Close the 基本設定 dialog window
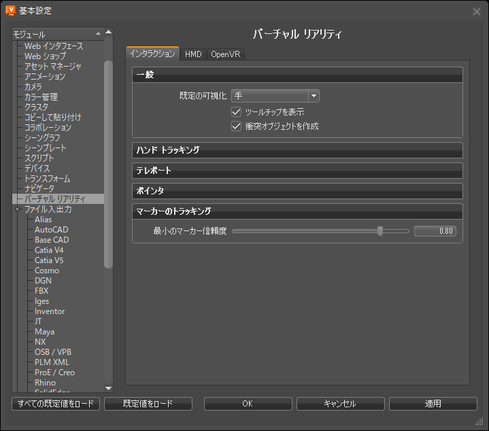489x431 pixels. (x=476, y=12)
